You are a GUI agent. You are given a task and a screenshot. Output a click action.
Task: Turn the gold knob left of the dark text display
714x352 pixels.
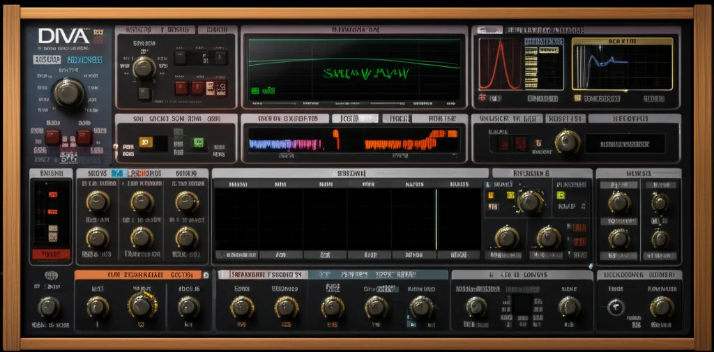(567, 141)
